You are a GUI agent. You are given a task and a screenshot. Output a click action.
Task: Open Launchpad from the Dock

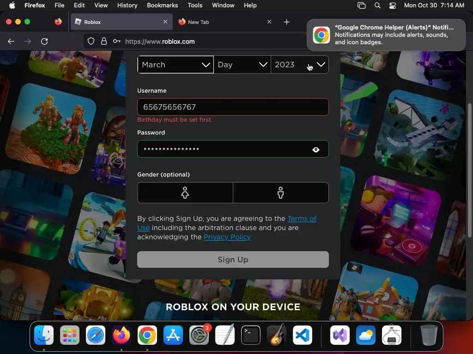70,335
